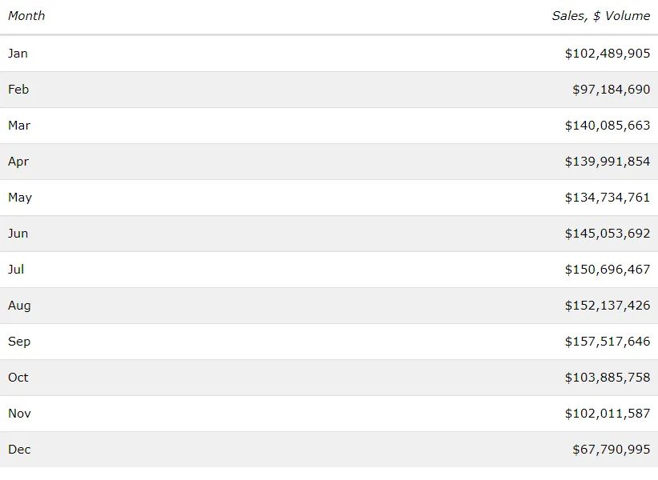Click the Month column header
Viewport: 658px width, 480px height.
[x=26, y=16]
